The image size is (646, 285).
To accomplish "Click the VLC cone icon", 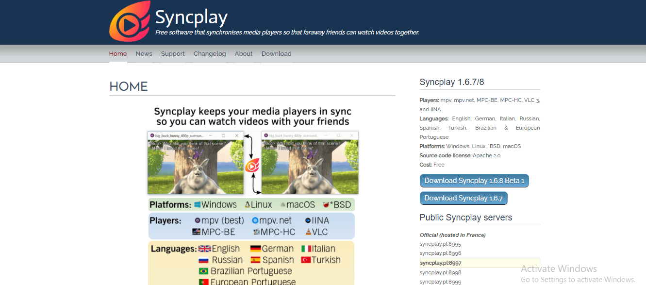I will tap(308, 232).
